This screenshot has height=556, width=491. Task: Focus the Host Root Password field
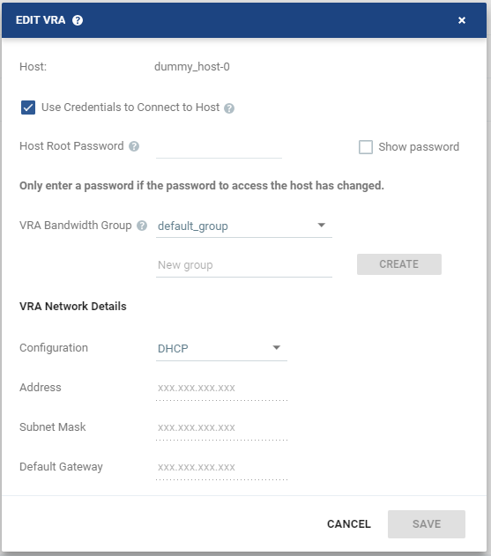(219, 147)
